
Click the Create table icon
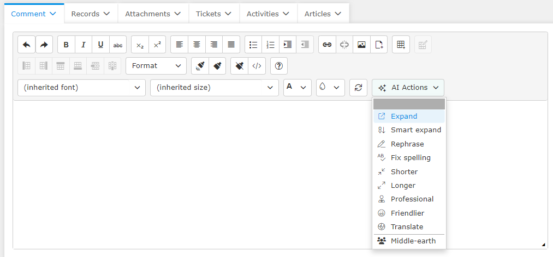pos(401,45)
